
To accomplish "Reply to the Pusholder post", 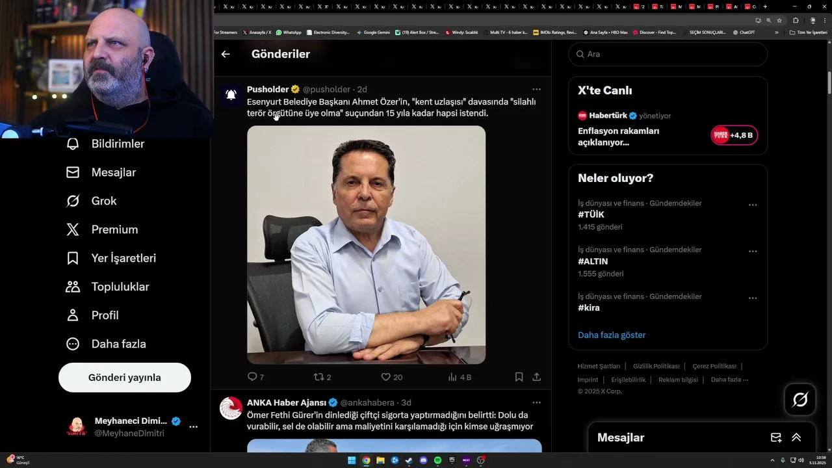I will tap(255, 377).
